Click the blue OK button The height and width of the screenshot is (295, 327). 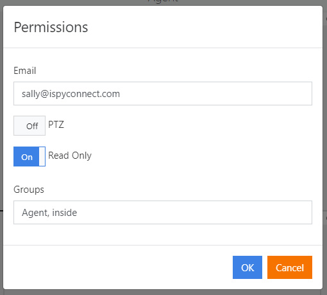247,267
